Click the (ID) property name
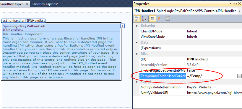242x109 pixels. [143, 59]
